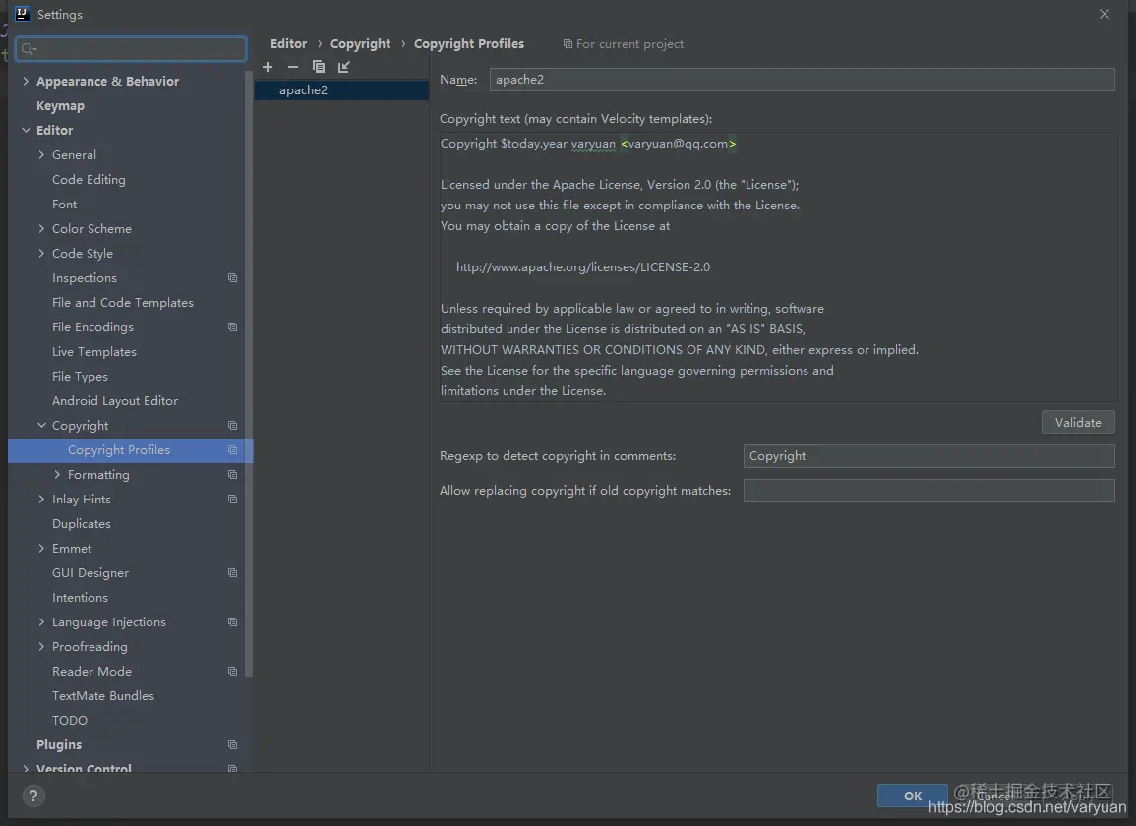Open Duplicates settings
Screen dimensions: 1136x826
click(81, 524)
